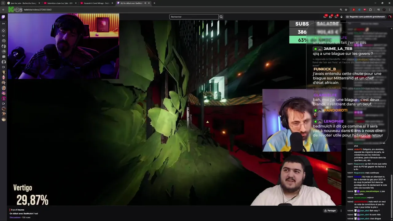The width and height of the screenshot is (393, 221).
Task: Click the top-left purple webcam feed
Action: click(63, 46)
